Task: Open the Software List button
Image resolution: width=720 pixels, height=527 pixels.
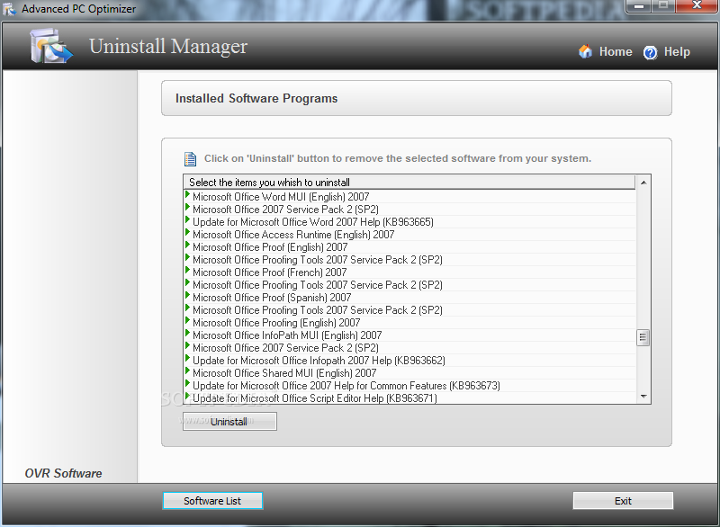Action: tap(212, 501)
